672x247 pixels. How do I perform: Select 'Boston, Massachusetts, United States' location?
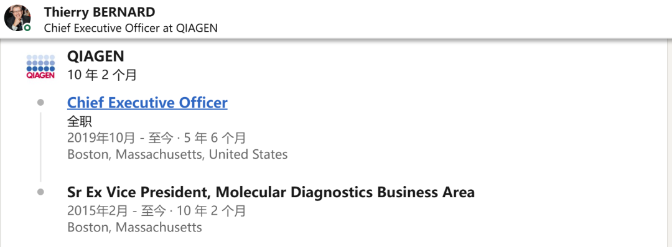tap(177, 154)
